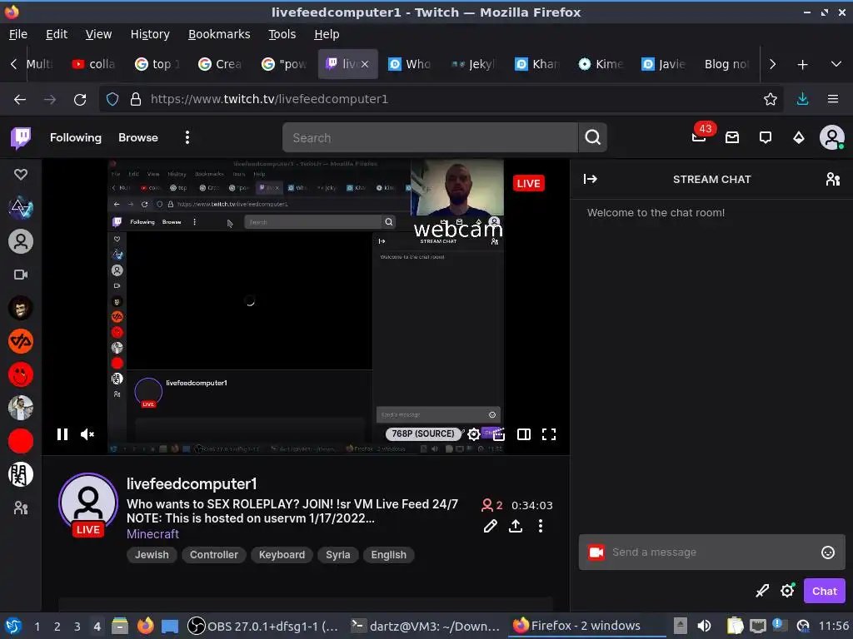Go back to the previous page
Screen dimensions: 853x639
pos(20,100)
